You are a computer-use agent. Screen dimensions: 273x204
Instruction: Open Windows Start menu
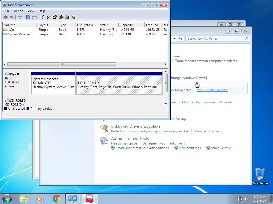click(x=7, y=199)
